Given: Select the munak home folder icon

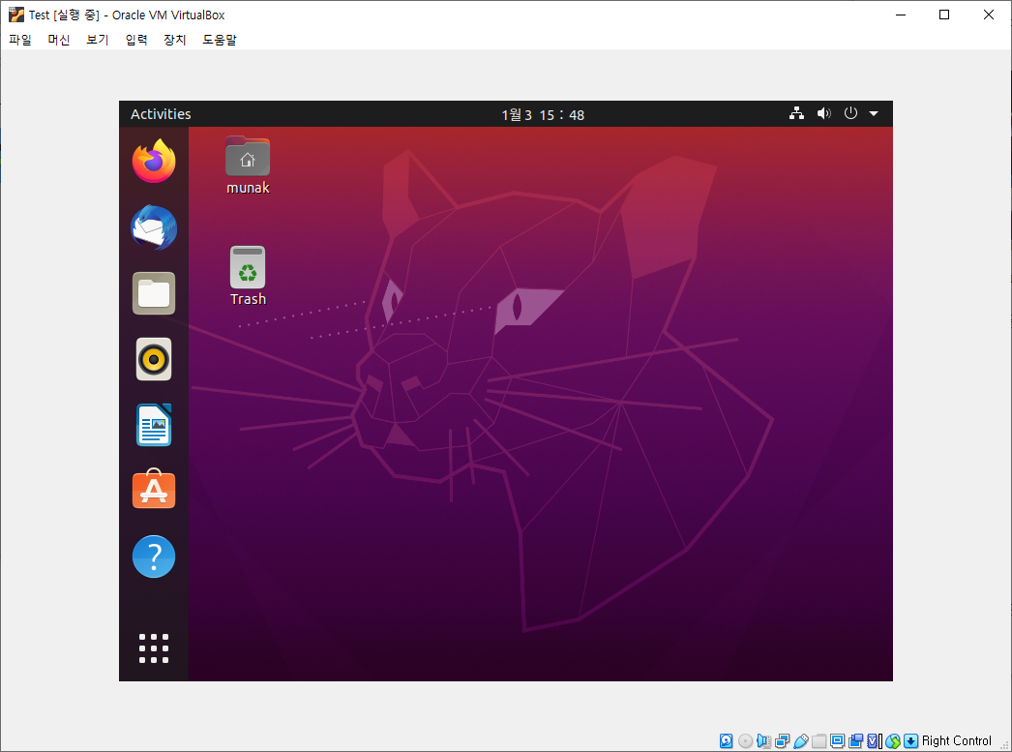Looking at the screenshot, I should (x=248, y=156).
